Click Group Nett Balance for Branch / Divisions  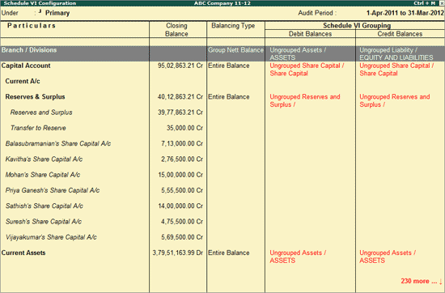click(235, 50)
